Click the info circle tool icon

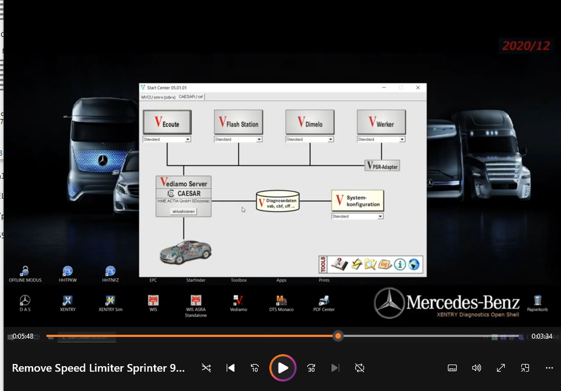(x=400, y=264)
